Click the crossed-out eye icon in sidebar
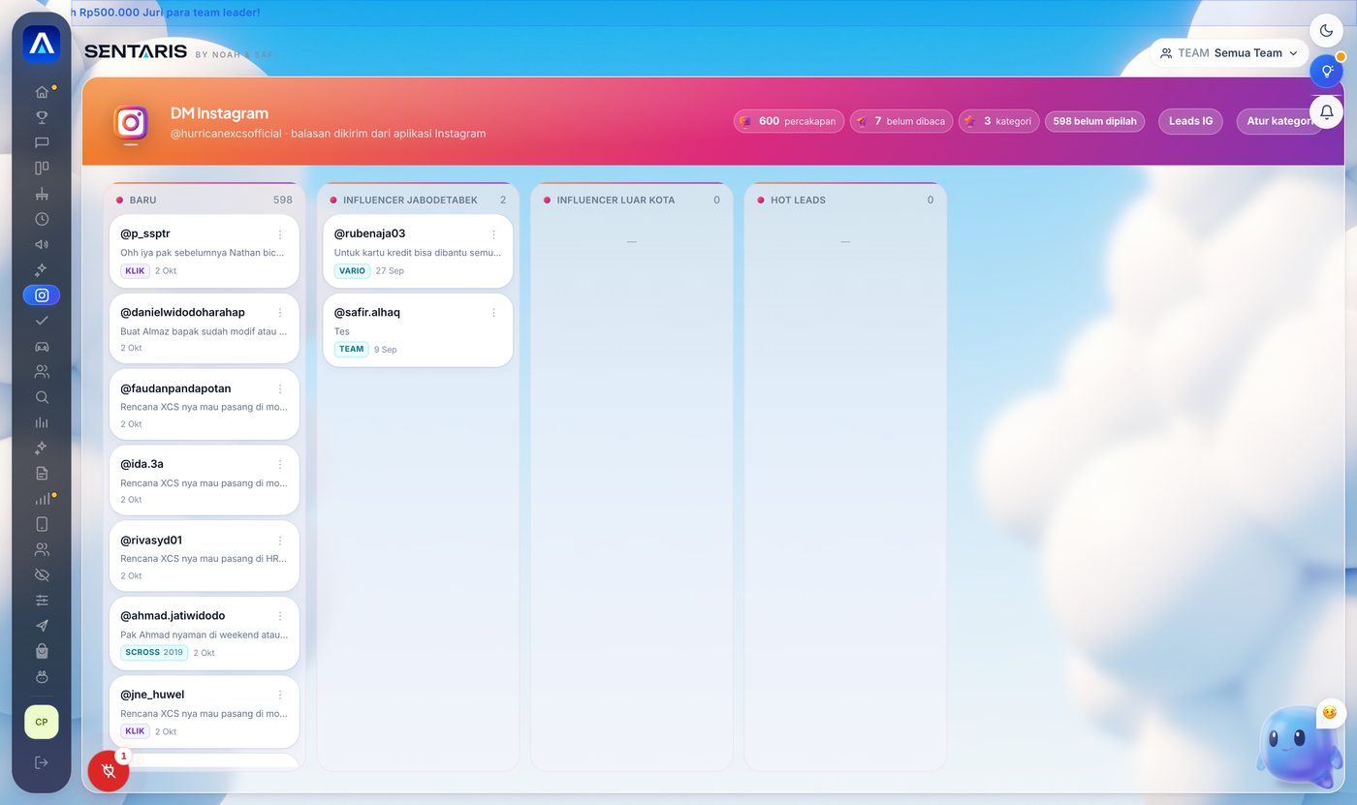 pos(42,575)
